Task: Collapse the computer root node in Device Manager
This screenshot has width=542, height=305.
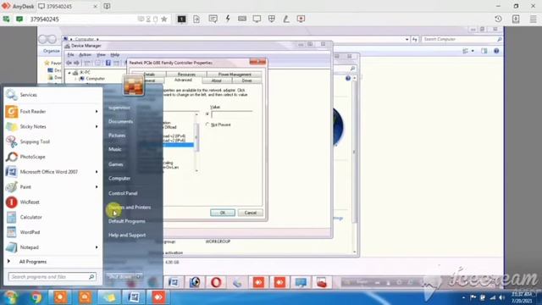Action: [69, 73]
